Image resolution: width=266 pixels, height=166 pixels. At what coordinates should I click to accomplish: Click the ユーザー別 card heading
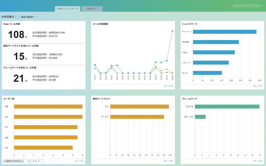click(x=9, y=99)
